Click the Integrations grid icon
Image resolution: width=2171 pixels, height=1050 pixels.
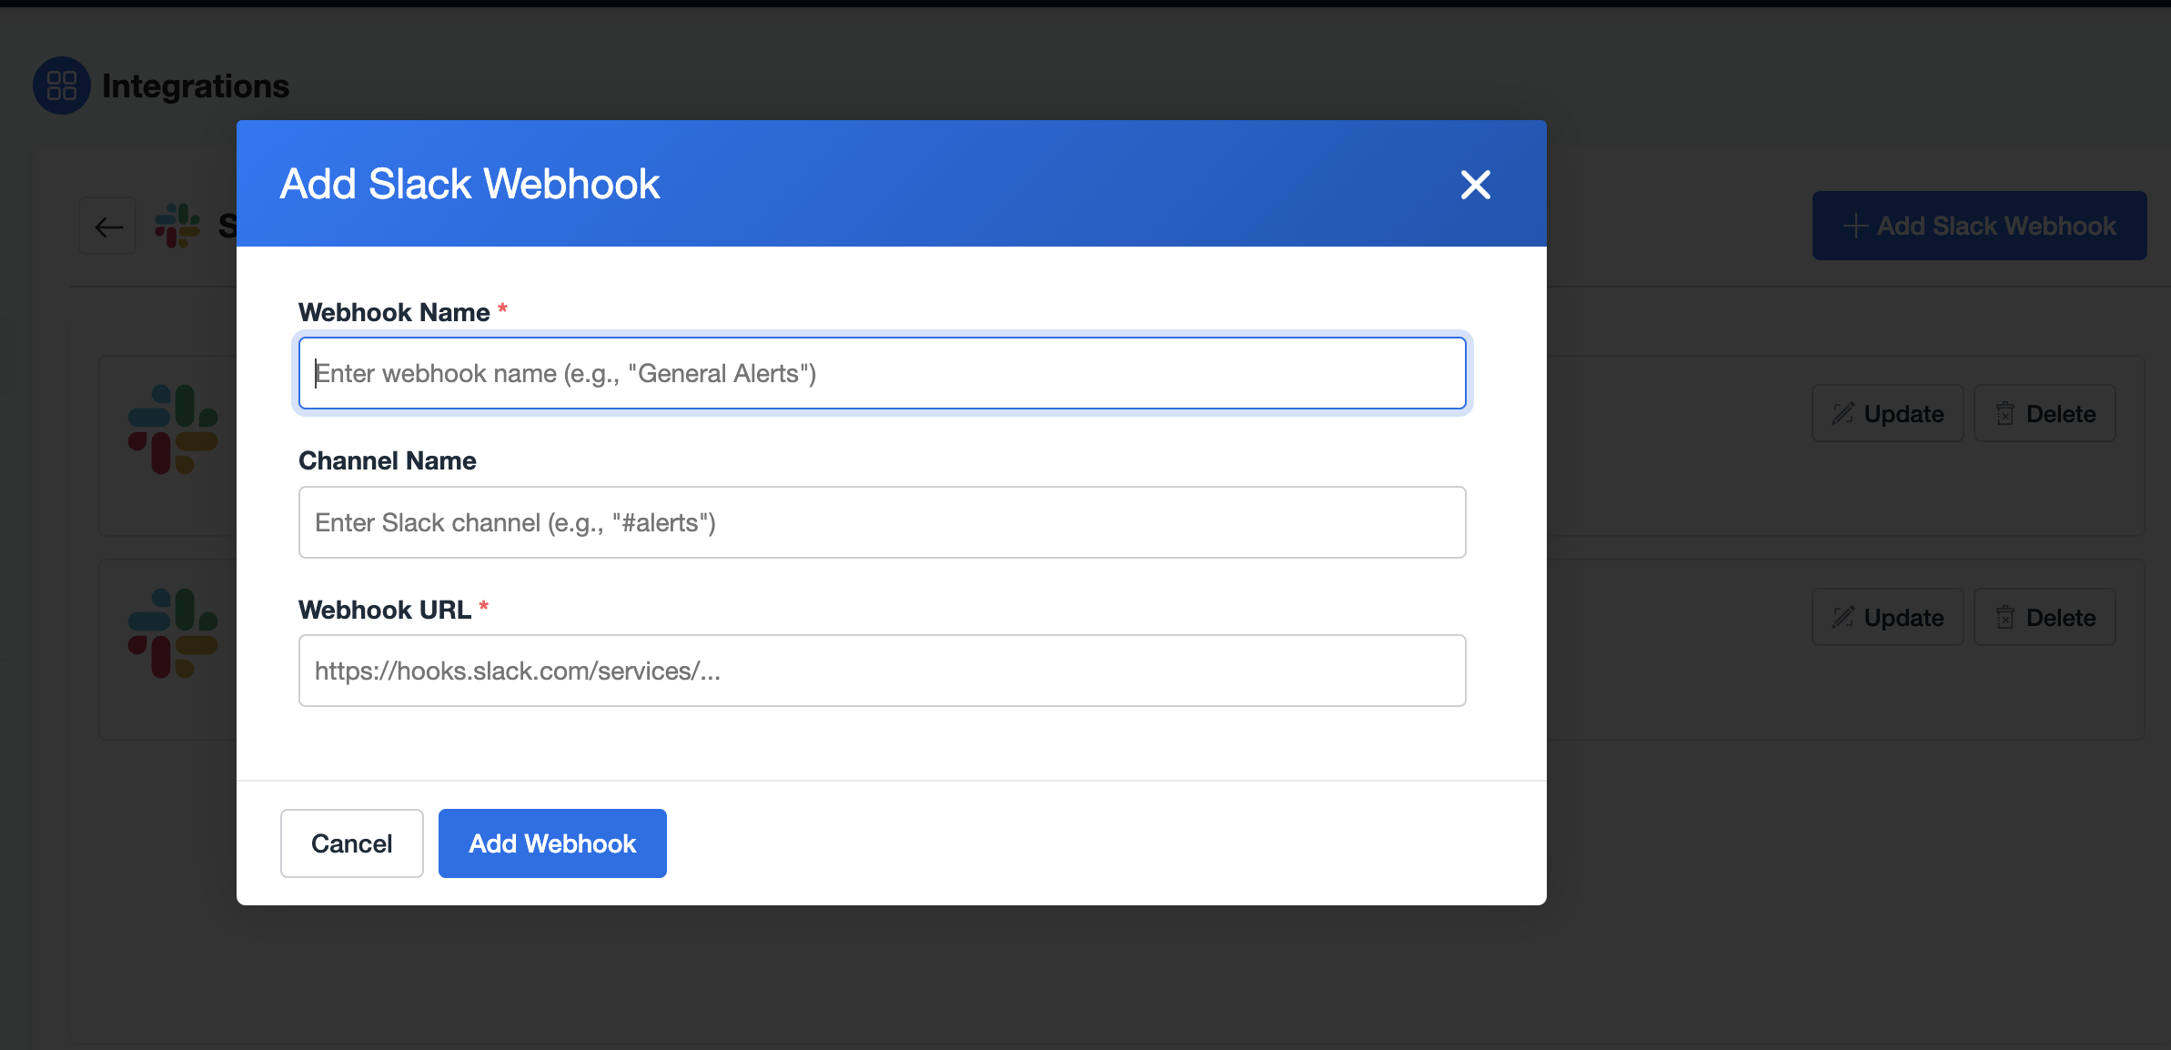62,86
